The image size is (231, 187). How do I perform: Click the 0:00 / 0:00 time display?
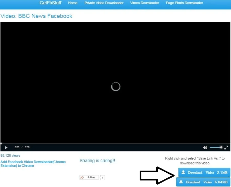coord(22,147)
